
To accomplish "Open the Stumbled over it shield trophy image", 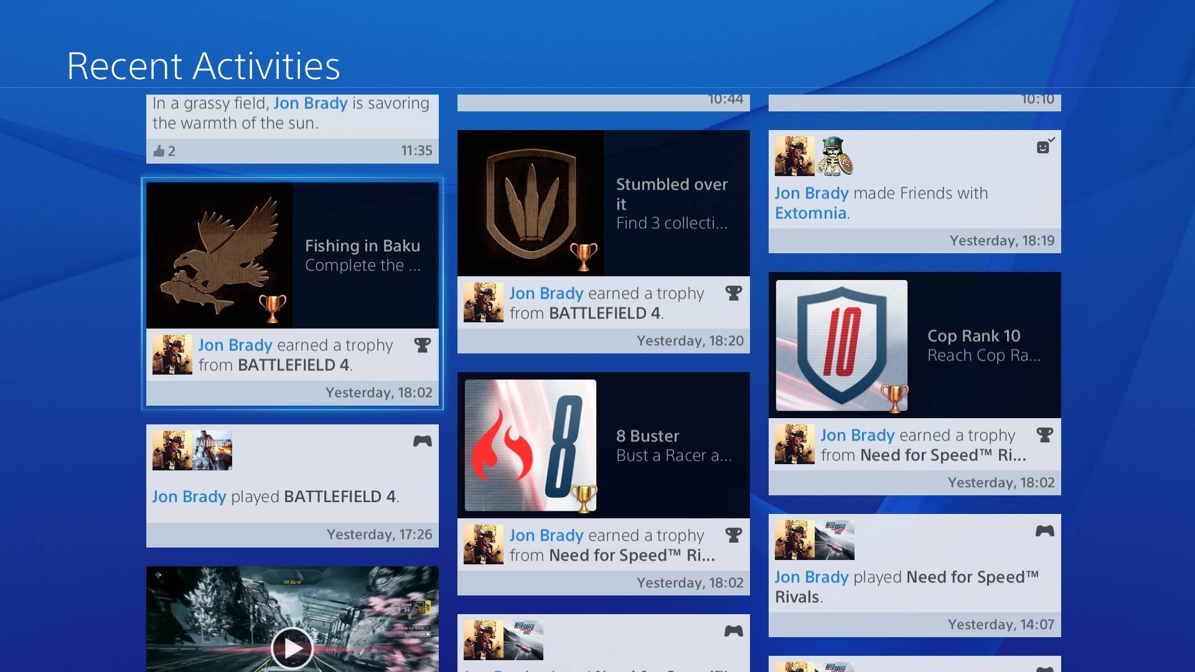I will (x=530, y=203).
